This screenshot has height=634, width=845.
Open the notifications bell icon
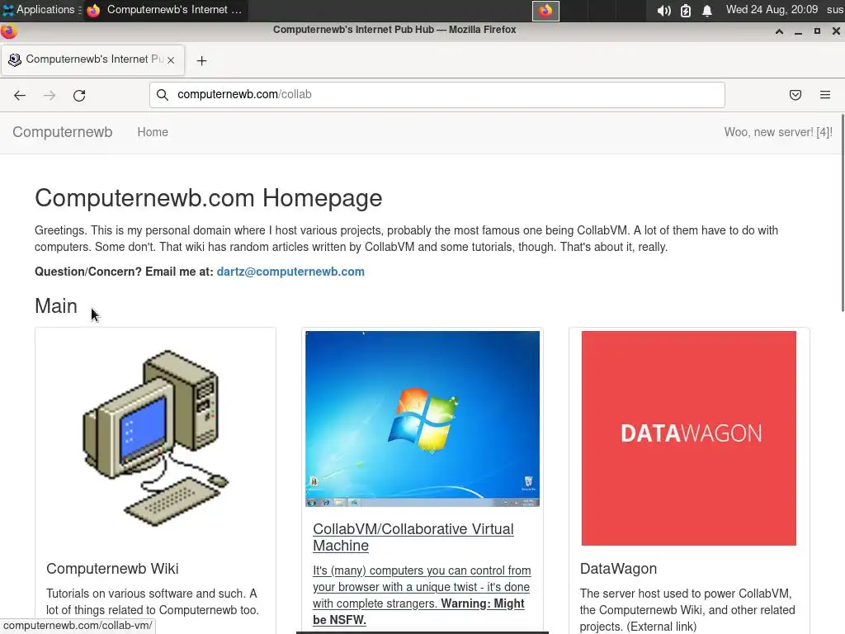point(707,10)
